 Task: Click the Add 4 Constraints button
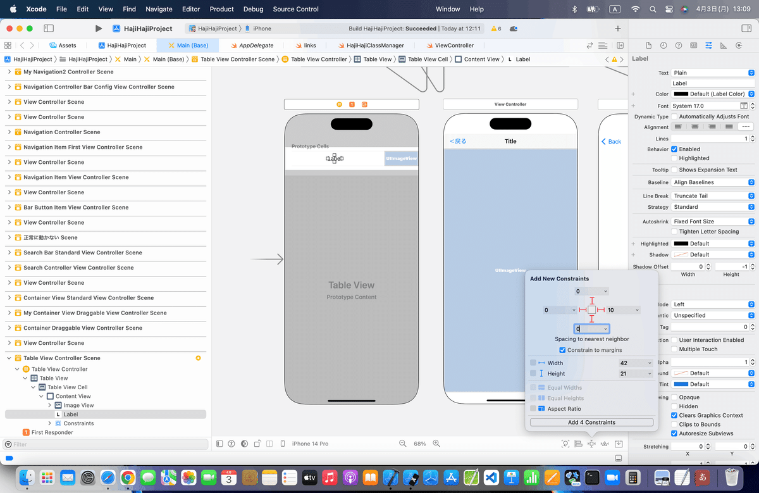[x=591, y=422]
